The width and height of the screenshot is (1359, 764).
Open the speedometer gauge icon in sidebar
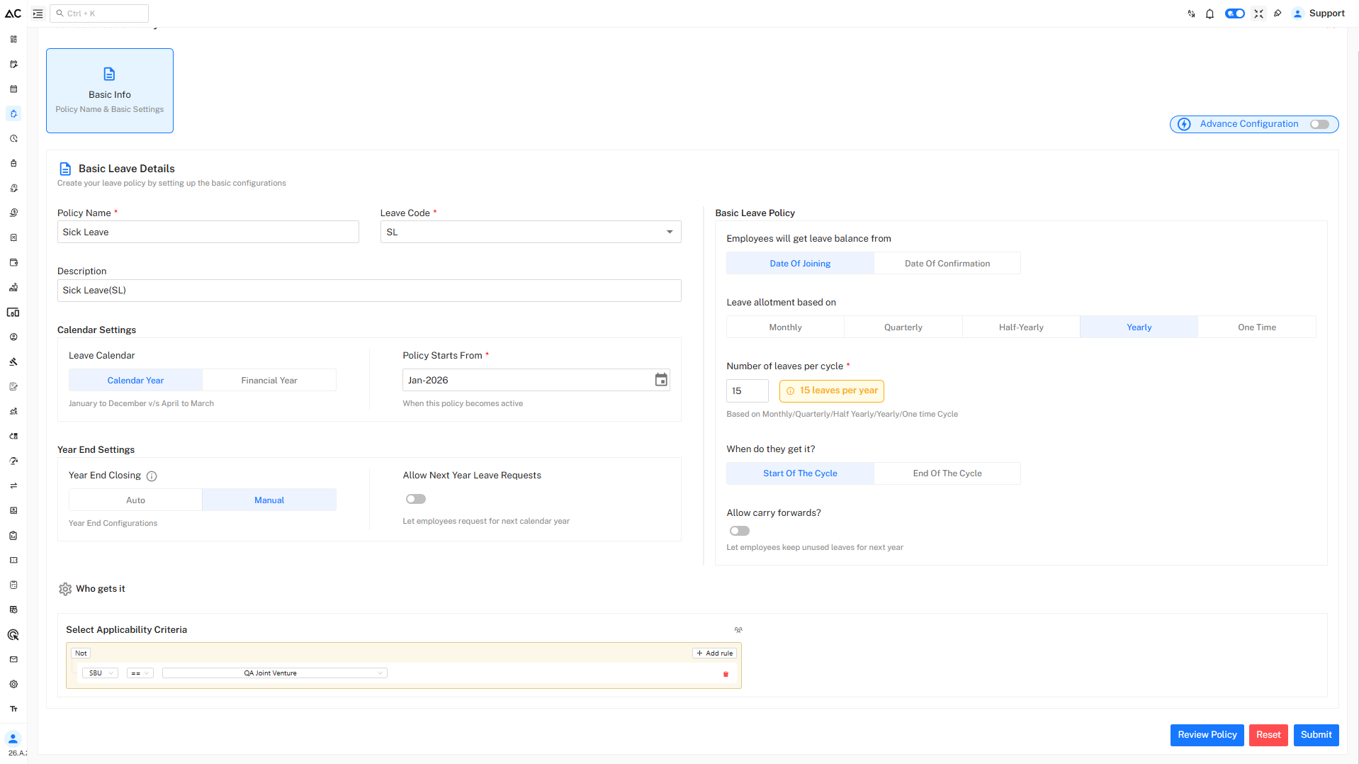13,461
